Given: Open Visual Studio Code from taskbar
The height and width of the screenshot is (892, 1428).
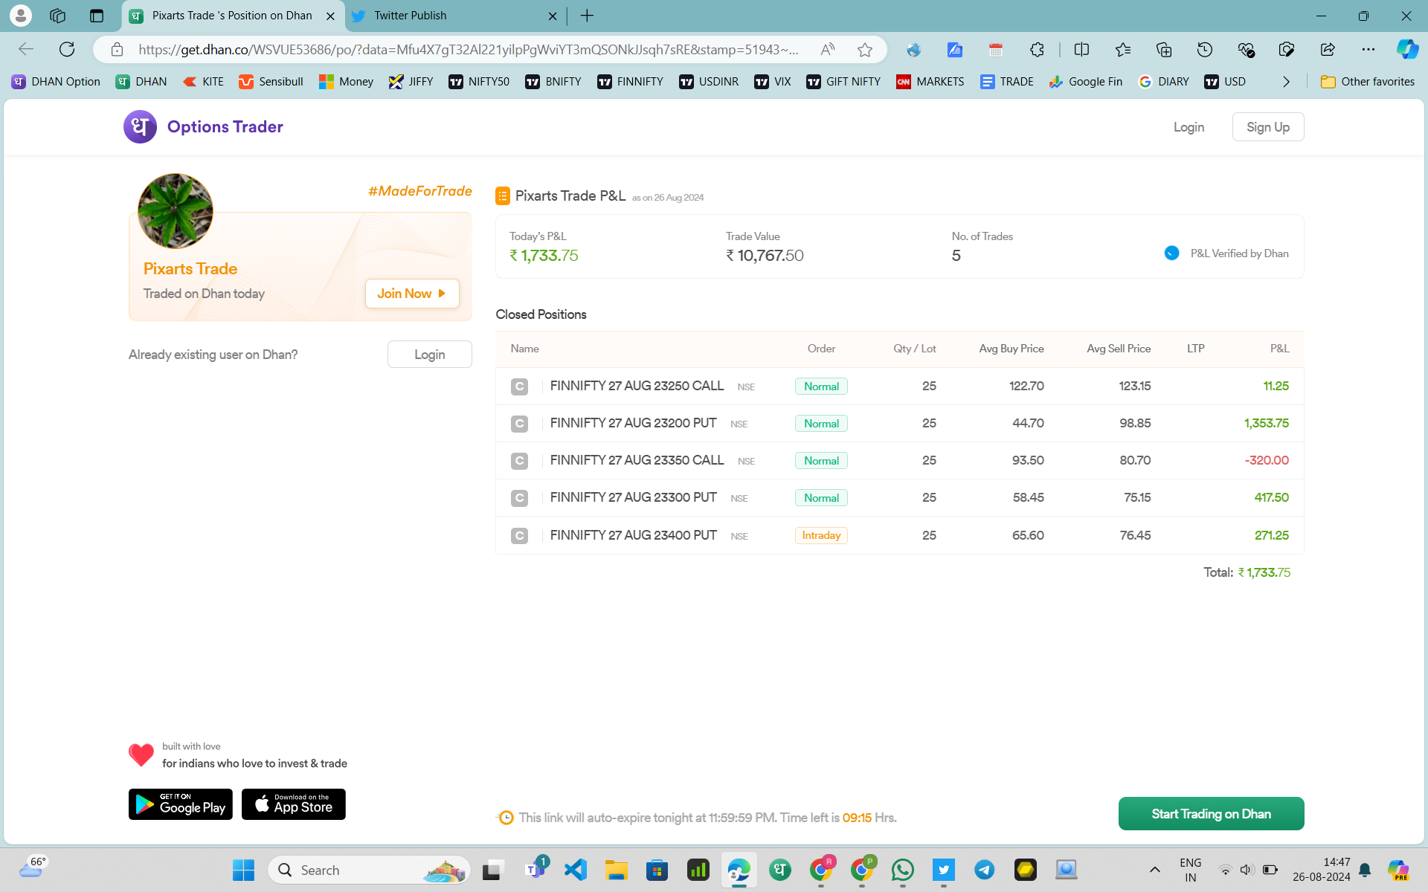Looking at the screenshot, I should pyautogui.click(x=575, y=870).
